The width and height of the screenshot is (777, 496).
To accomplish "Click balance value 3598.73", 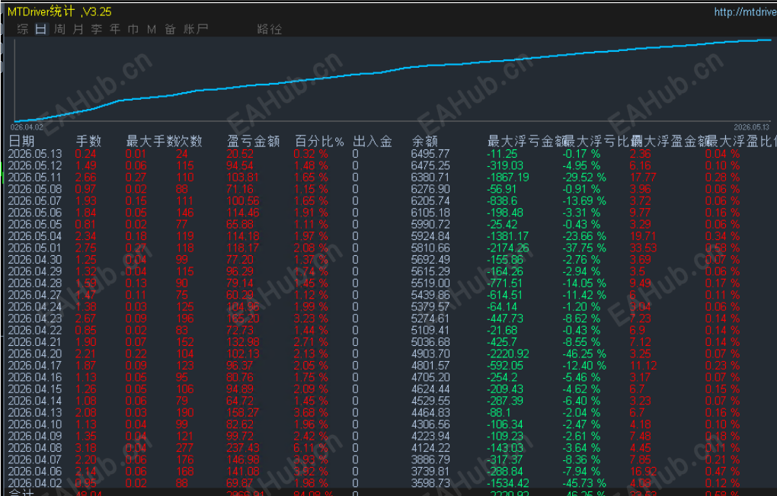I will click(430, 483).
